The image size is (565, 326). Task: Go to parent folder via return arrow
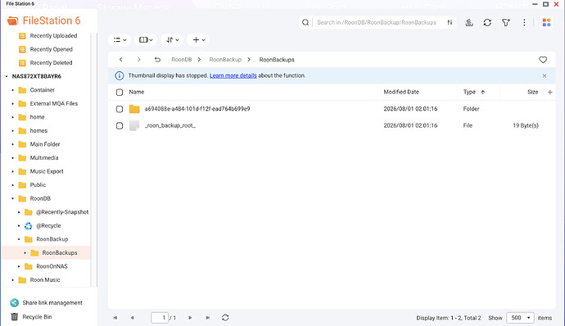point(157,60)
